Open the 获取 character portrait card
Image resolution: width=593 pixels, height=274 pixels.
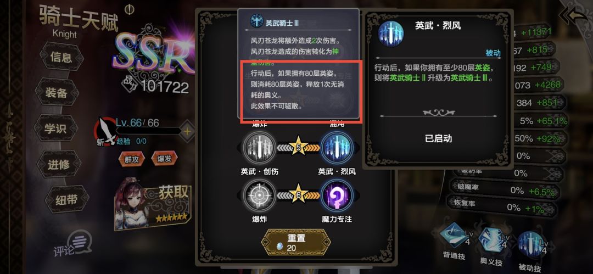click(152, 204)
